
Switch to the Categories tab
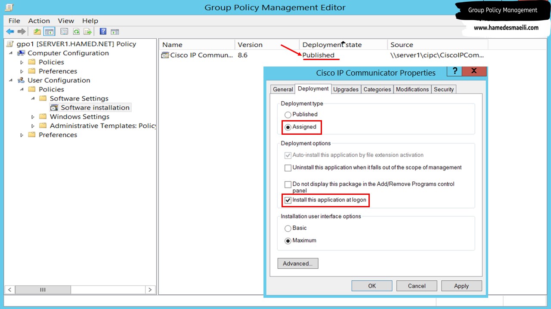(377, 89)
